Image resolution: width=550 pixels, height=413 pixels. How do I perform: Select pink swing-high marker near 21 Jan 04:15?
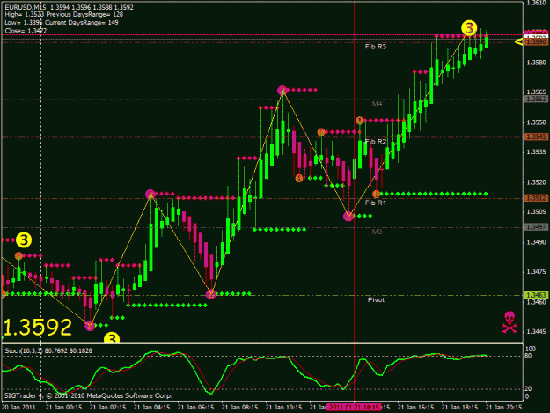pos(150,194)
